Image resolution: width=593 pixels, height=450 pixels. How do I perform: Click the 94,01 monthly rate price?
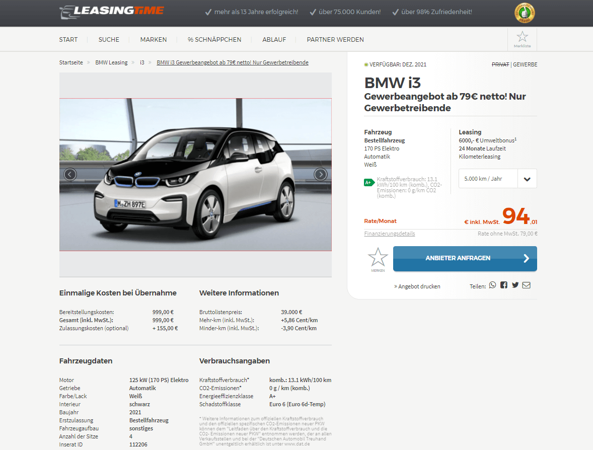coord(520,216)
